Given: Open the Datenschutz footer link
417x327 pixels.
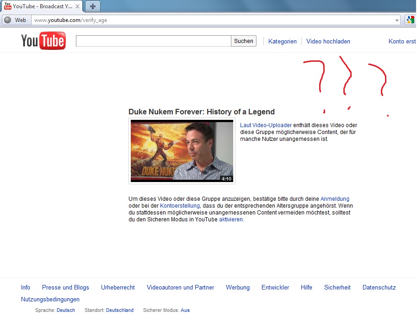Looking at the screenshot, I should [x=379, y=287].
